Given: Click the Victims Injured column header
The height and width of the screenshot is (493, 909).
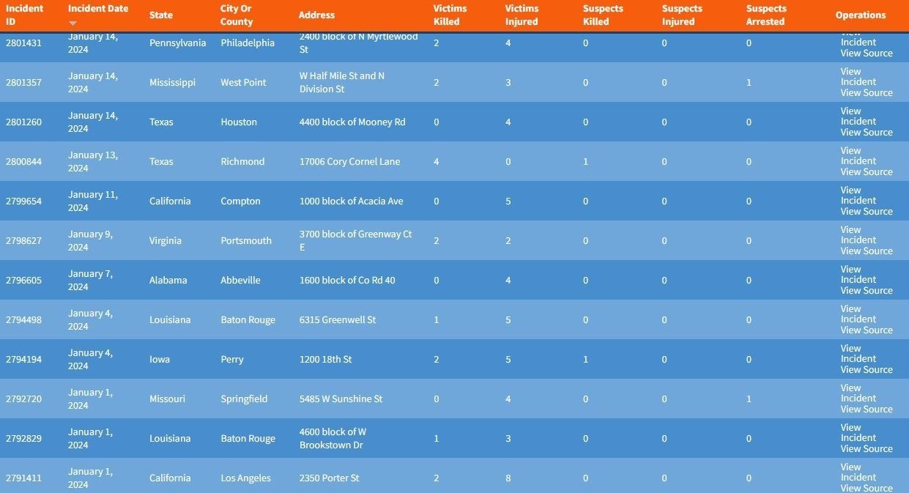Looking at the screenshot, I should click(521, 15).
